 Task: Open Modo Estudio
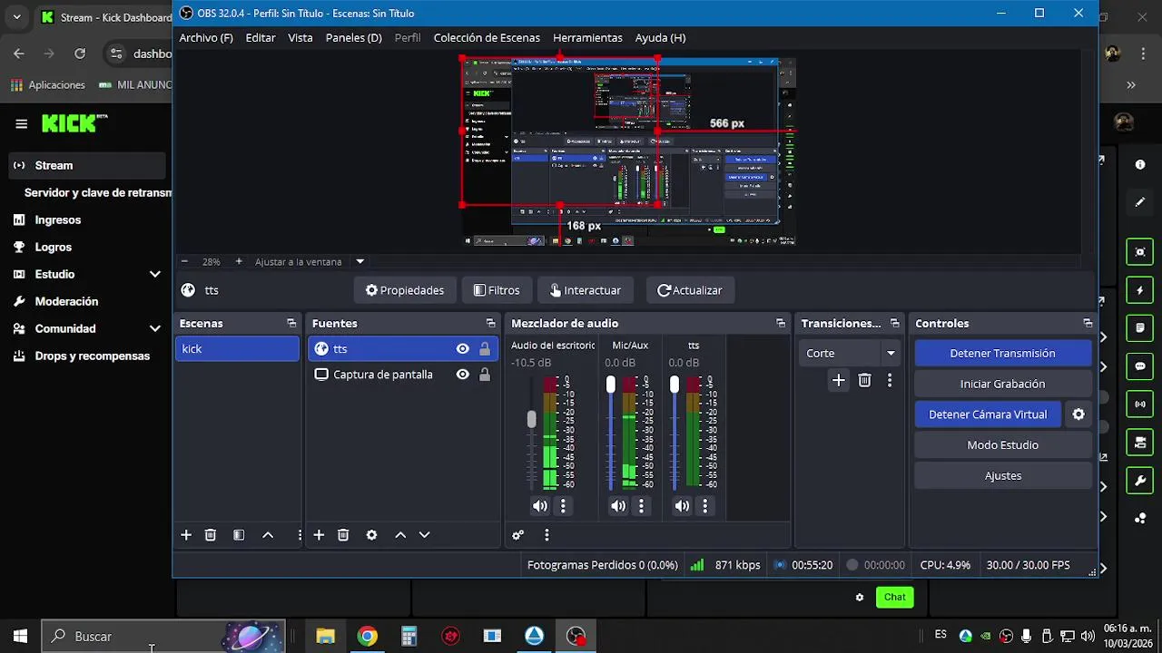1002,445
